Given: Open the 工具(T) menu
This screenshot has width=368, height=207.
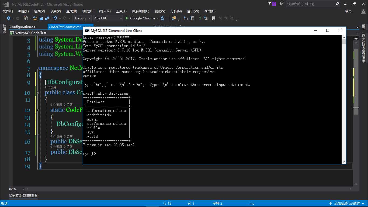Looking at the screenshot, I should 121,11.
